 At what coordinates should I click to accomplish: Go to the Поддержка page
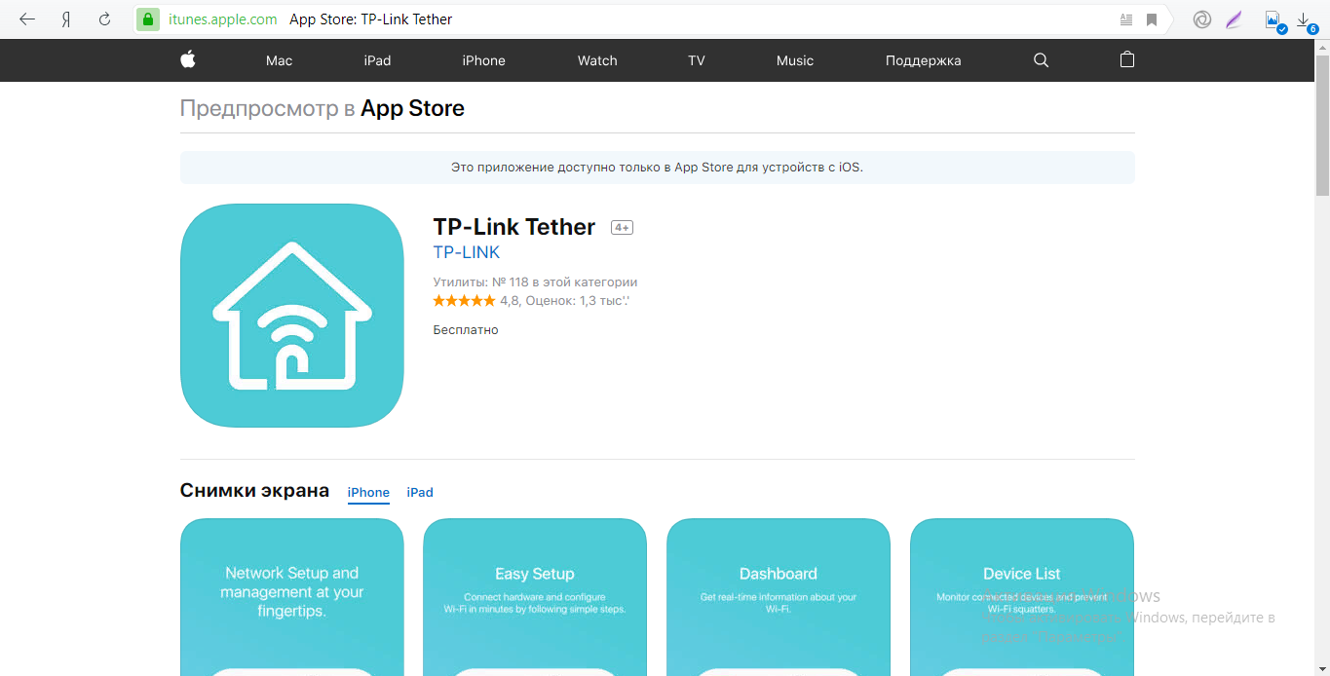click(923, 60)
